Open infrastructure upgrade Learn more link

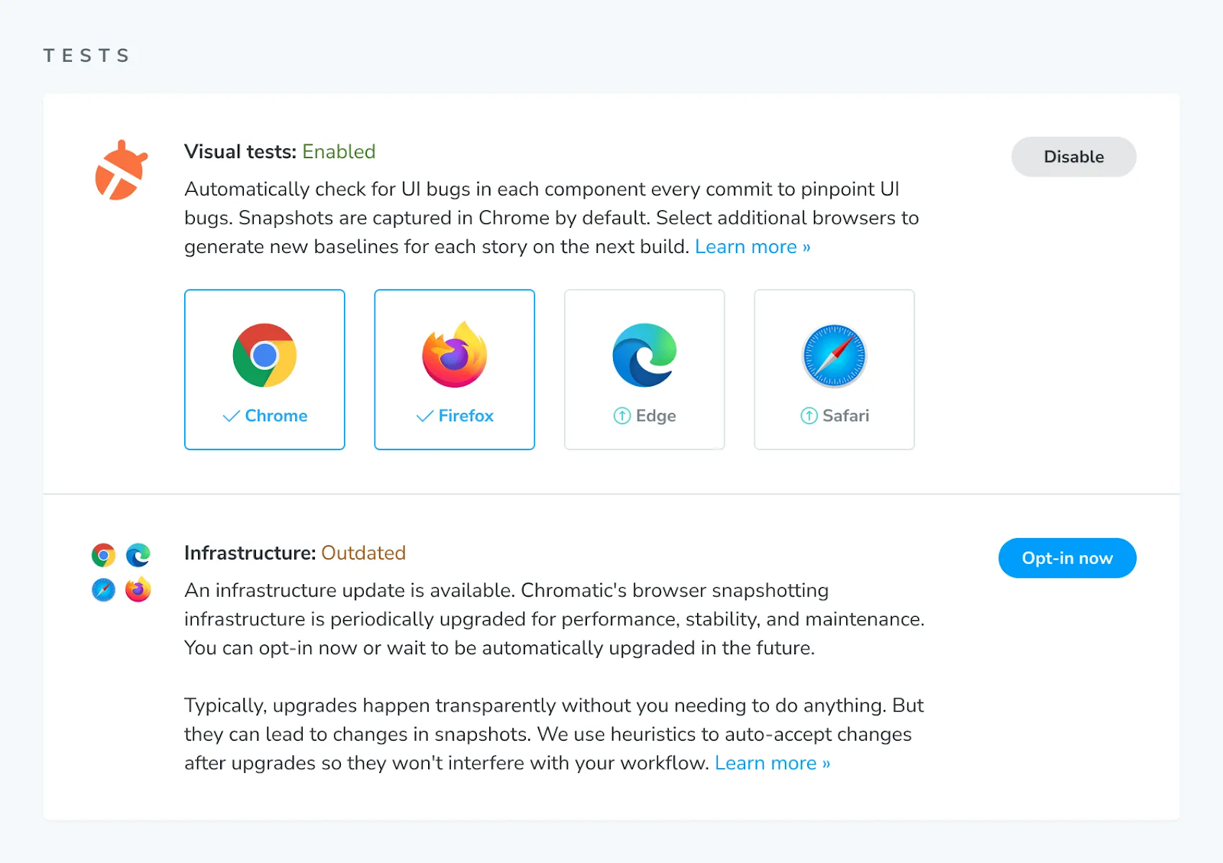pos(771,762)
